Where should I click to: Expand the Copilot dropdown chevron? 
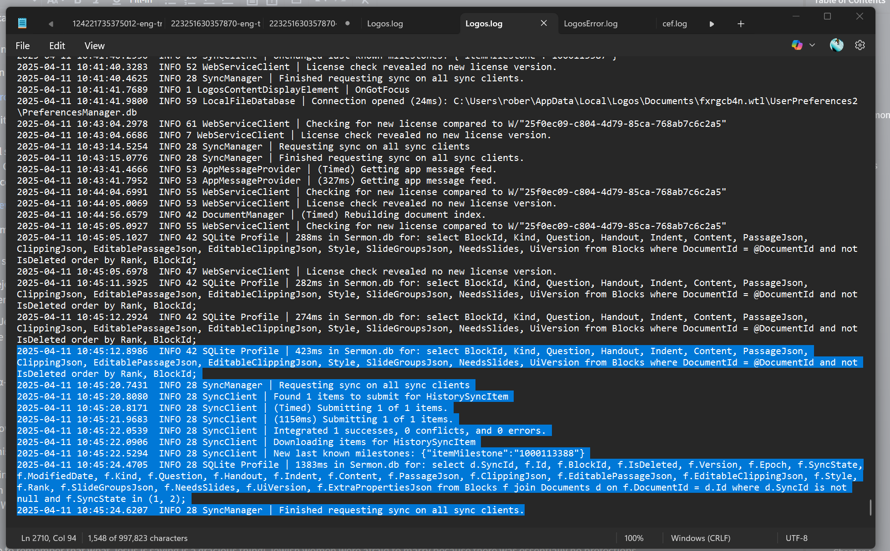coord(812,45)
